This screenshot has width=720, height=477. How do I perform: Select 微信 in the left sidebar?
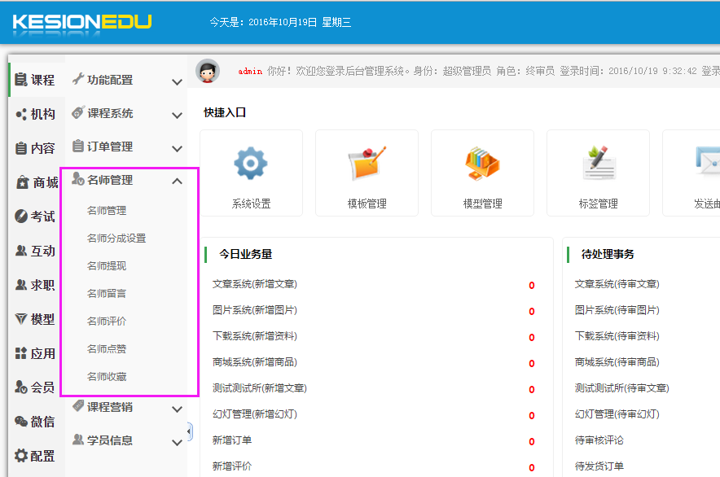36,422
